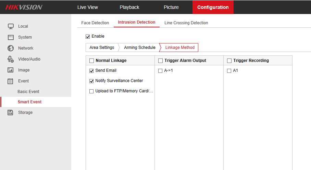Uncheck the Send Email checkbox
This screenshot has width=311, height=170.
click(91, 71)
